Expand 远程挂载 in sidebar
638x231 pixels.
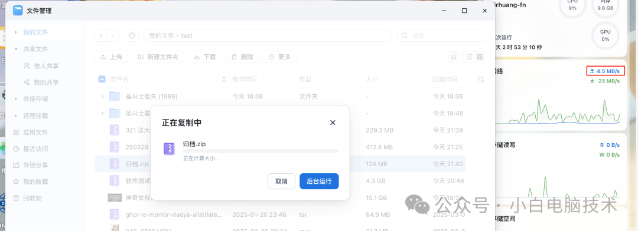(x=16, y=115)
